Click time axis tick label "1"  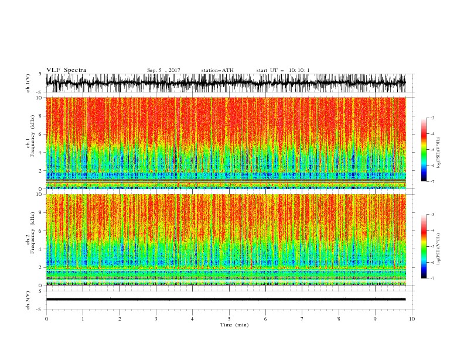pyautogui.click(x=83, y=319)
